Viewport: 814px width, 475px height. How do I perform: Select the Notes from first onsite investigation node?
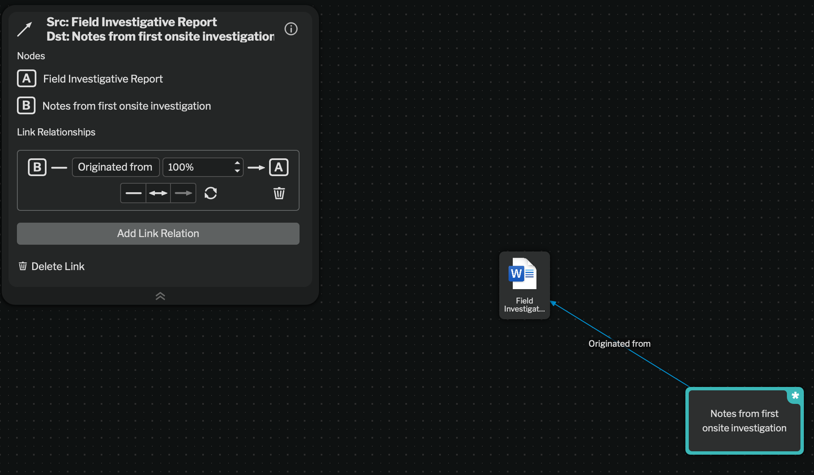[x=744, y=421]
